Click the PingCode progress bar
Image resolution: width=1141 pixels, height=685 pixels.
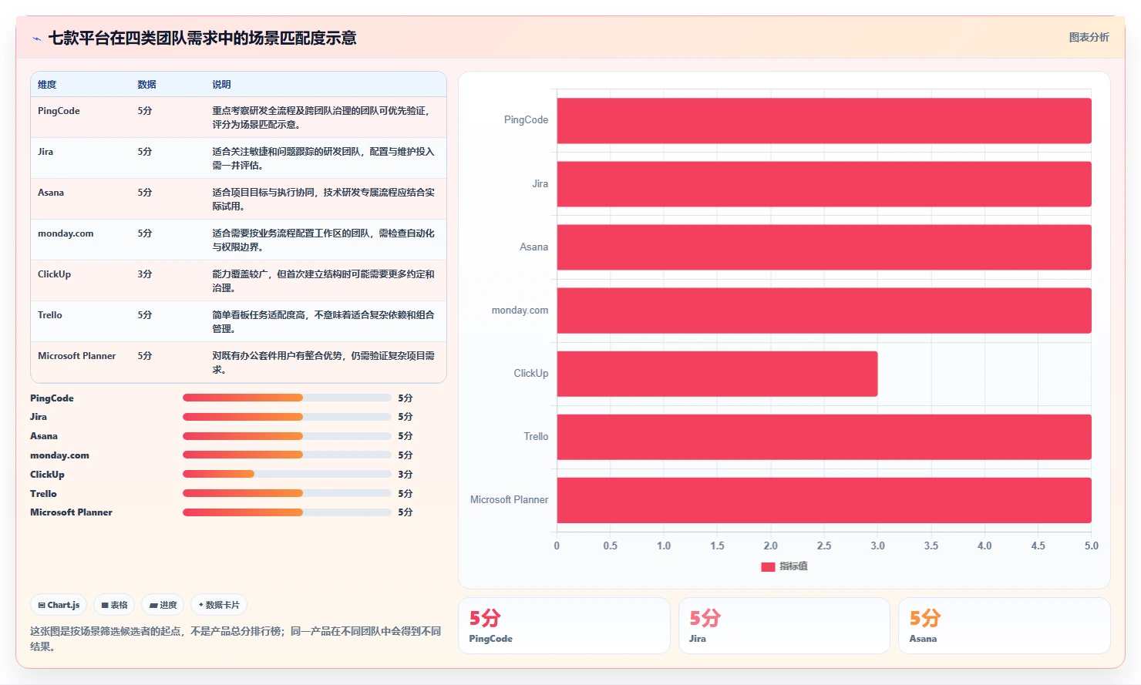287,398
